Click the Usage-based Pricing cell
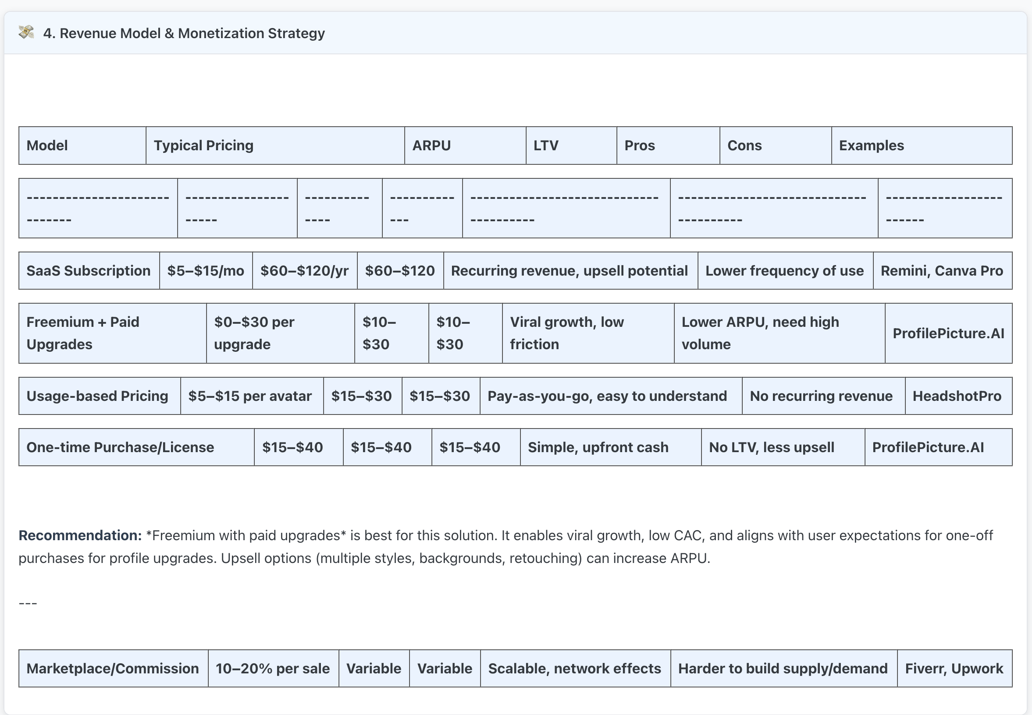The width and height of the screenshot is (1032, 715). 99,396
